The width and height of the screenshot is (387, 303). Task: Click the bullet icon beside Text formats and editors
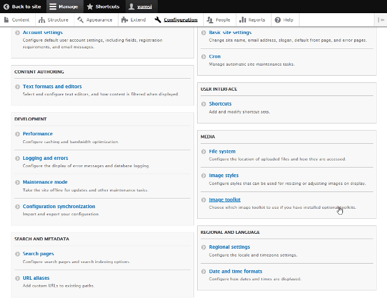coord(17,87)
